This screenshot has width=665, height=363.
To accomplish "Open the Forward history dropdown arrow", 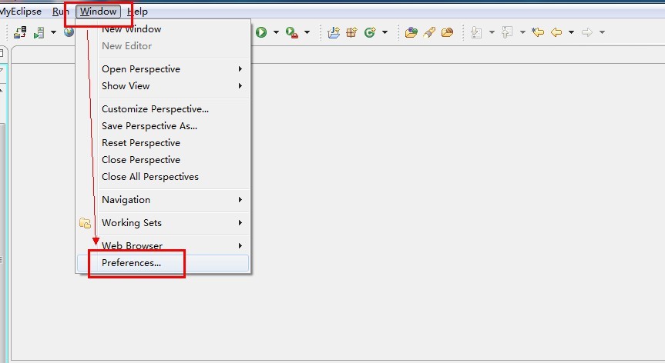I will pyautogui.click(x=602, y=32).
